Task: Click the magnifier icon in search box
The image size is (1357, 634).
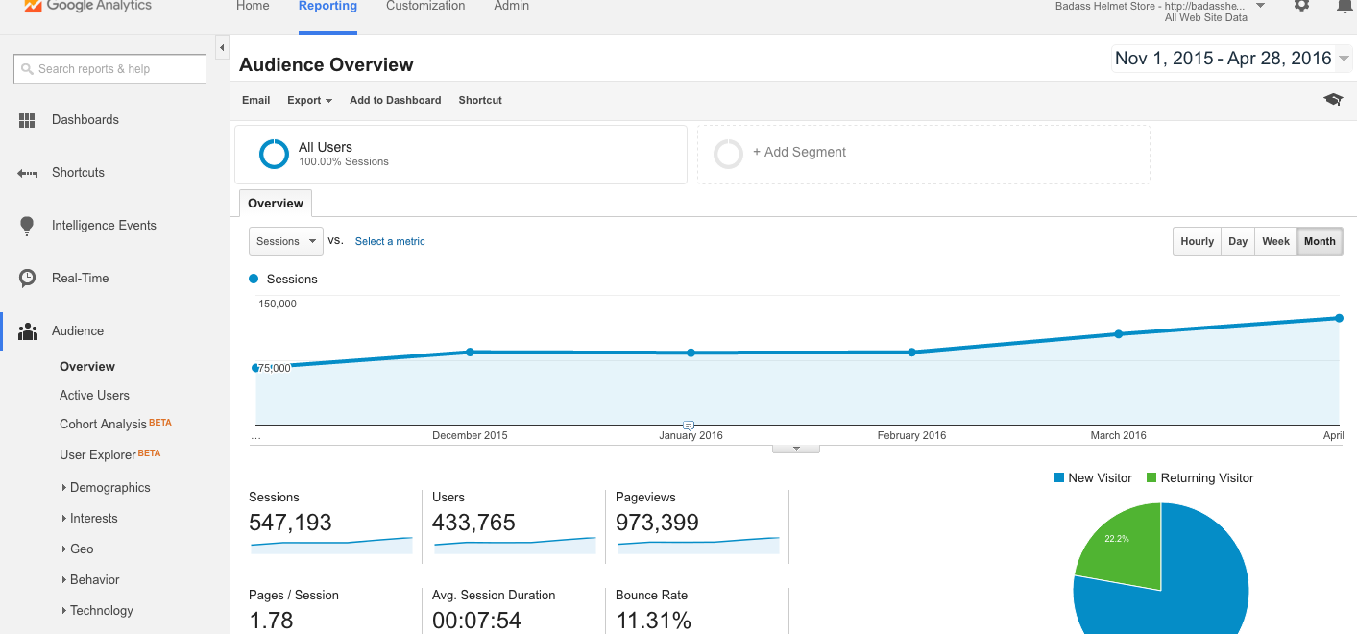Action: [x=27, y=69]
